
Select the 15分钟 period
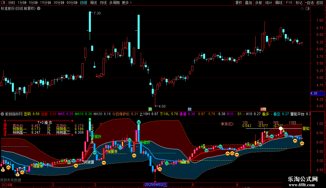[x=46, y=3]
